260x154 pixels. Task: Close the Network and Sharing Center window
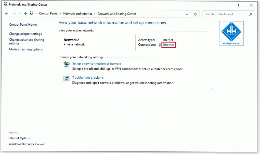(251, 5)
